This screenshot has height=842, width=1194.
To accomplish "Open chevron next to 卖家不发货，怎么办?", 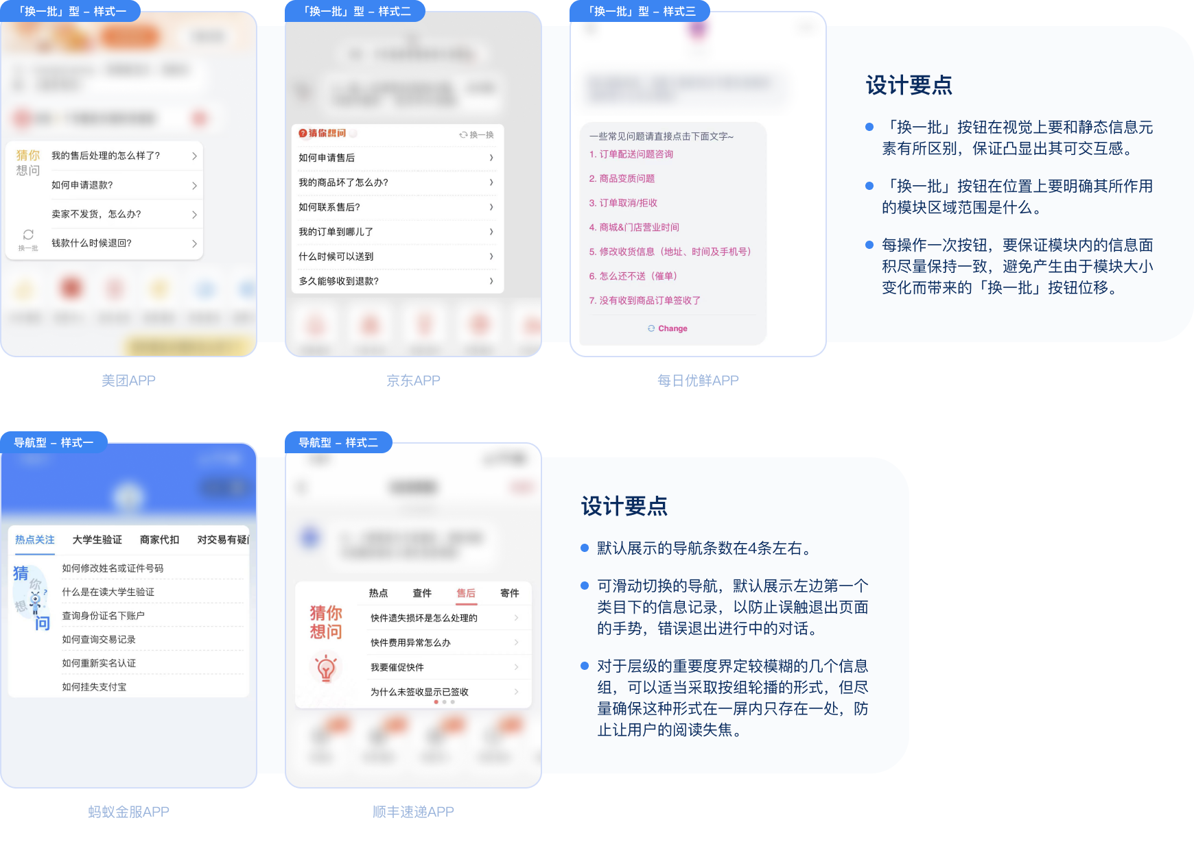I will point(194,215).
